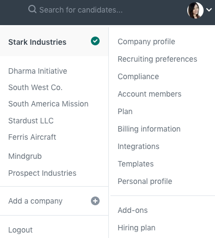Select Ferris Aircraft company
The height and width of the screenshot is (238, 215).
coord(32,137)
